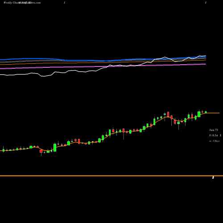The width and height of the screenshot is (223, 223).
Task: Click the 544.75 price label
Action: 214,130
